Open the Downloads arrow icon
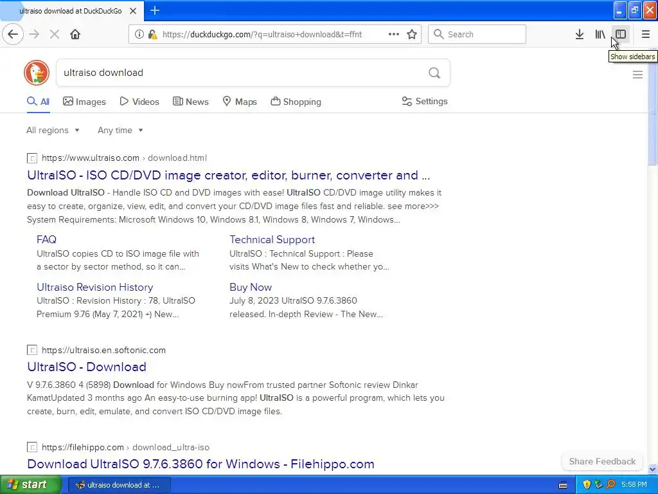 580,35
